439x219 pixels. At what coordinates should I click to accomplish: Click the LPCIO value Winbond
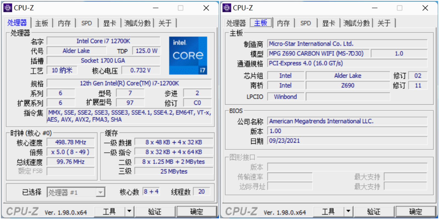(286, 97)
